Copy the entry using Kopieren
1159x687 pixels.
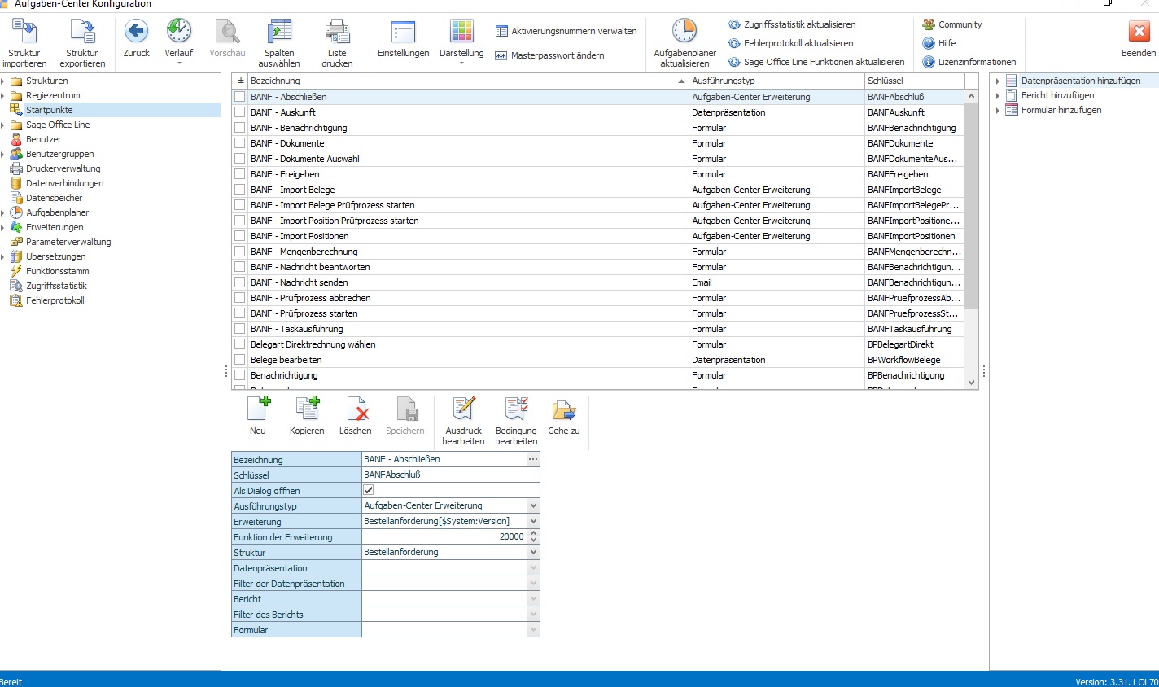(307, 416)
